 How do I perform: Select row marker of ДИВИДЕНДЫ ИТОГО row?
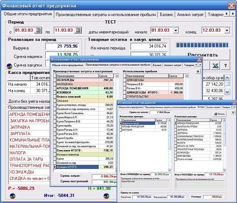tap(125, 92)
